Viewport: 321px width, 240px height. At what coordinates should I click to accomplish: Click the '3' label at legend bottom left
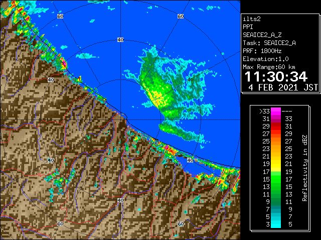pyautogui.click(x=268, y=224)
